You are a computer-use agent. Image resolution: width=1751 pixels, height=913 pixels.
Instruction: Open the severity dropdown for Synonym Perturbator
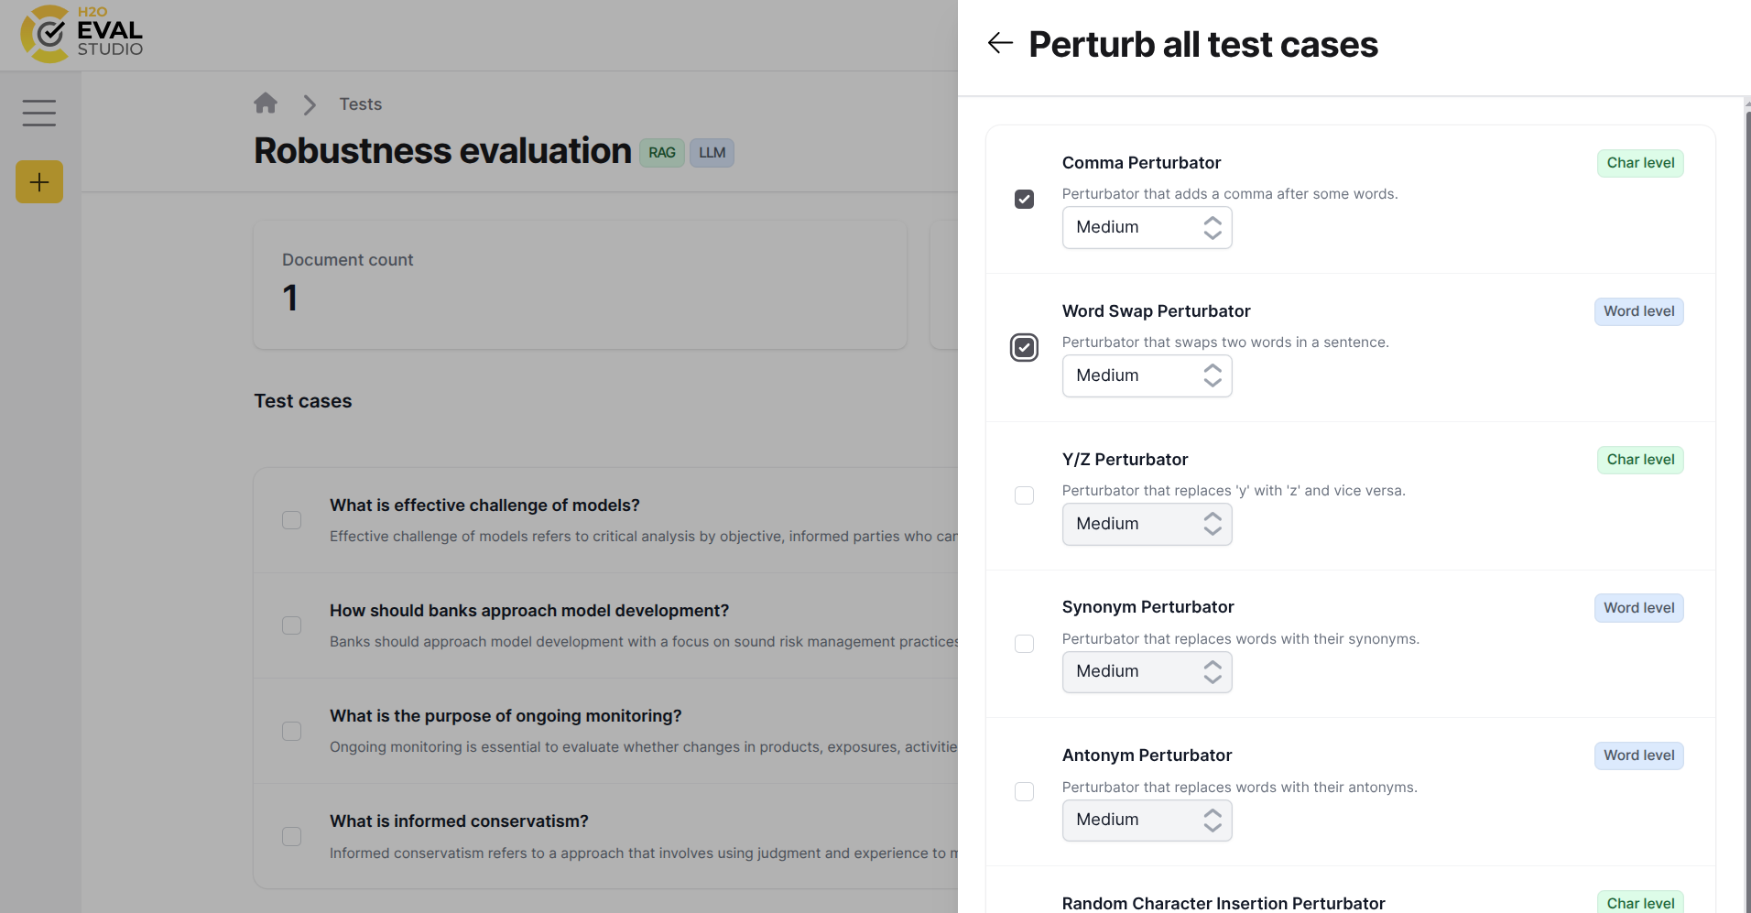(x=1147, y=671)
